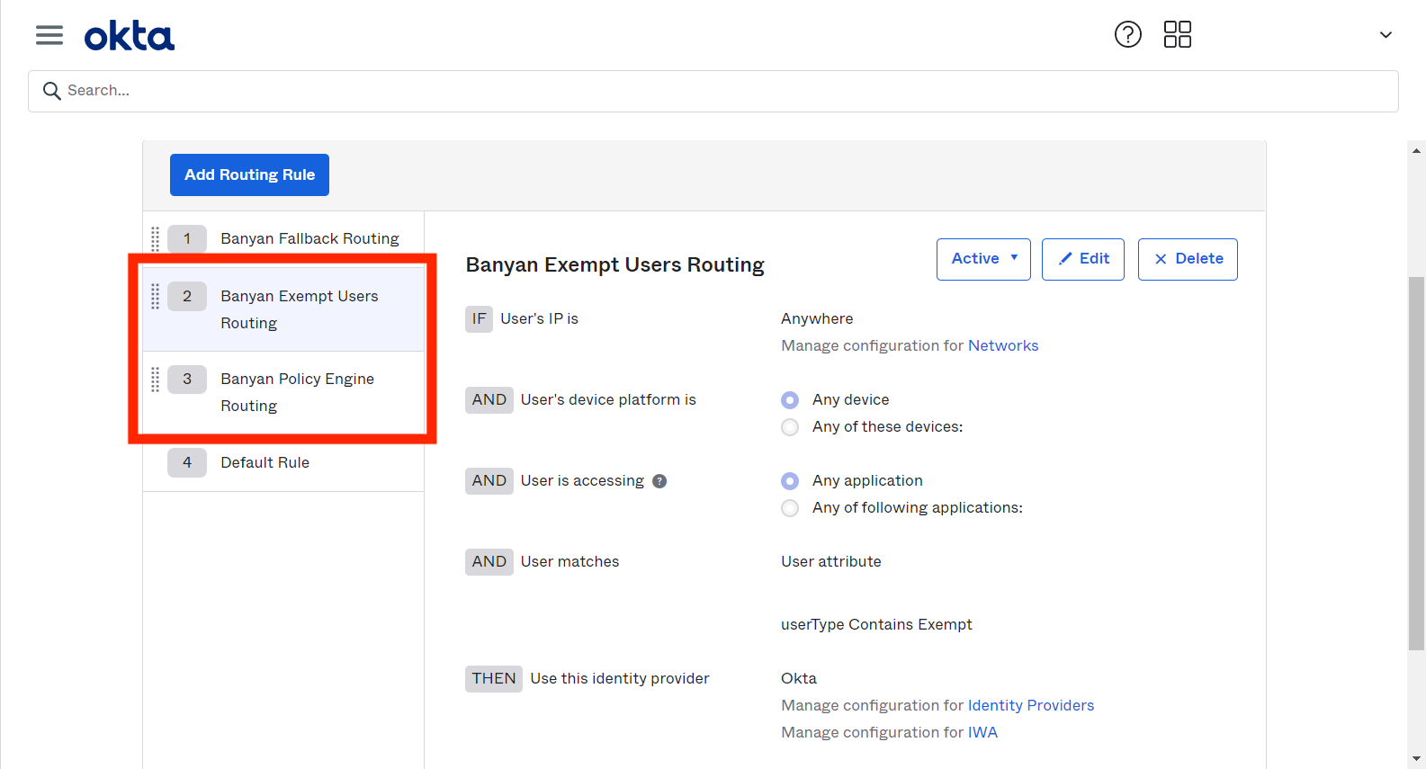This screenshot has height=769, width=1426.
Task: Click the Add Routing Rule button
Action: tap(249, 174)
